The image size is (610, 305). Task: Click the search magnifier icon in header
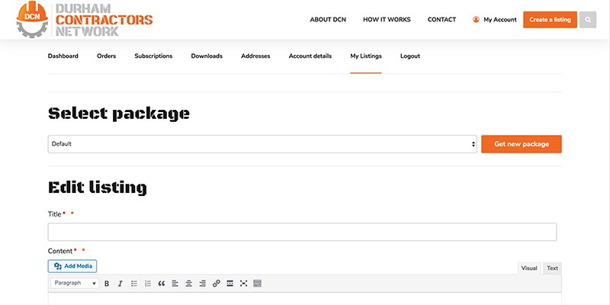[x=587, y=20]
